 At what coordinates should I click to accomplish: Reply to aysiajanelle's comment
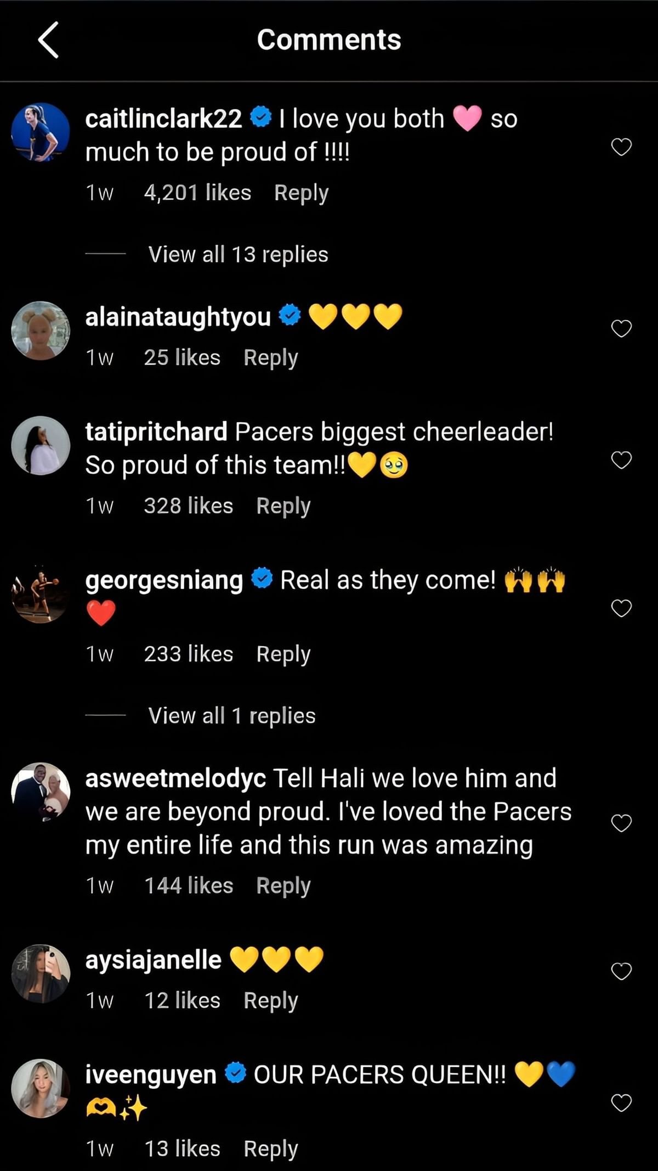tap(270, 1000)
